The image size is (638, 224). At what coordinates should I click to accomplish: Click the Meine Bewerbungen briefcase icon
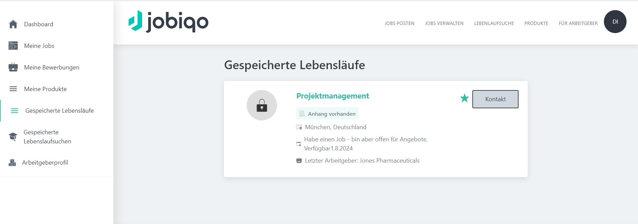click(x=13, y=67)
